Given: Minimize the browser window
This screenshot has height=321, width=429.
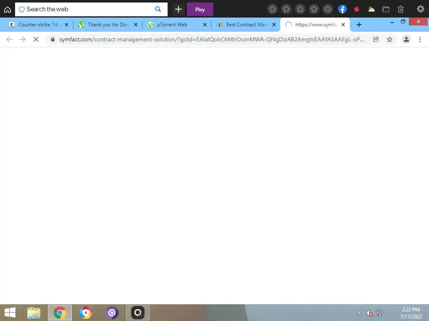Looking at the screenshot, I should pyautogui.click(x=392, y=22).
